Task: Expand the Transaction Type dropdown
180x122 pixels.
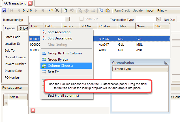Action: pos(158,19)
